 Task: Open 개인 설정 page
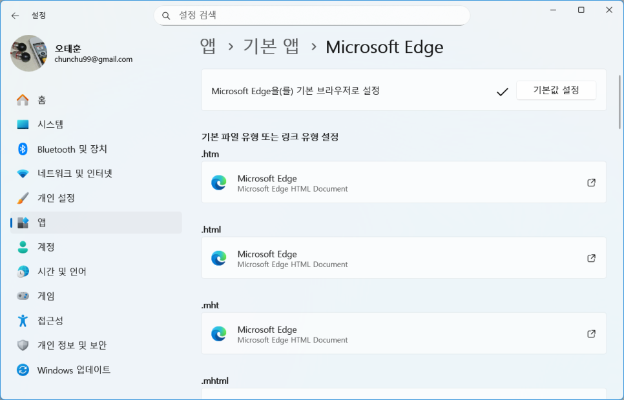point(96,198)
